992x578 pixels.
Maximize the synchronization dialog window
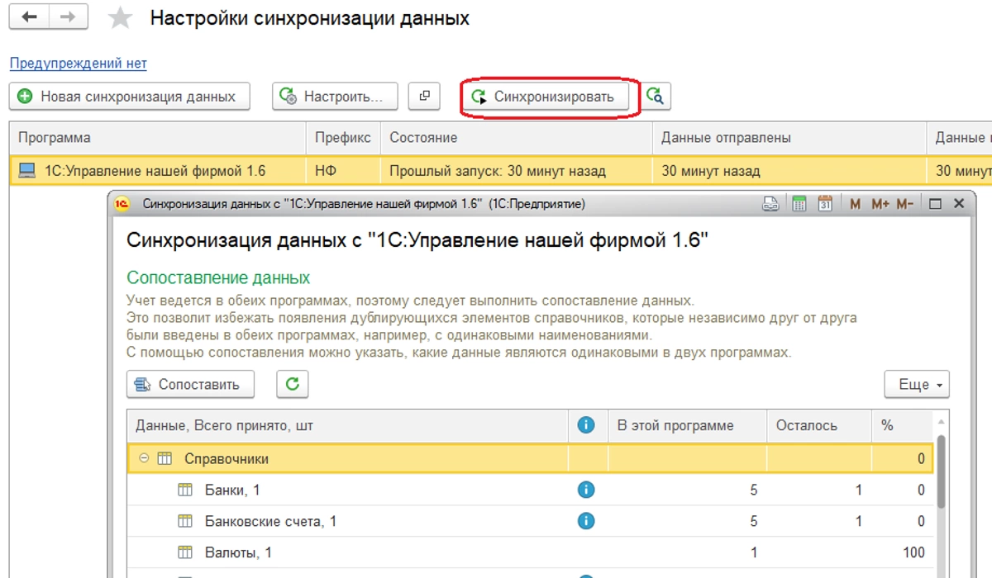click(936, 203)
